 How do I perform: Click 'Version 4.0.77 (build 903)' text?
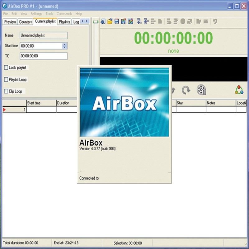pos(97,149)
